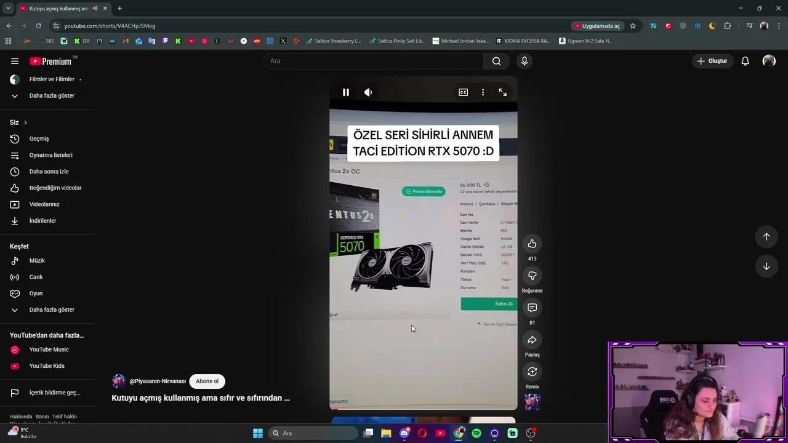The width and height of the screenshot is (788, 443).
Task: Toggle closed captions on the Short
Action: (x=463, y=92)
